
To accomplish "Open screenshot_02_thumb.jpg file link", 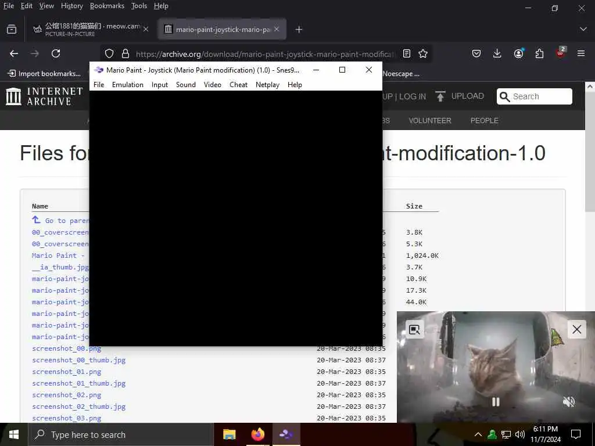I will [x=78, y=407].
